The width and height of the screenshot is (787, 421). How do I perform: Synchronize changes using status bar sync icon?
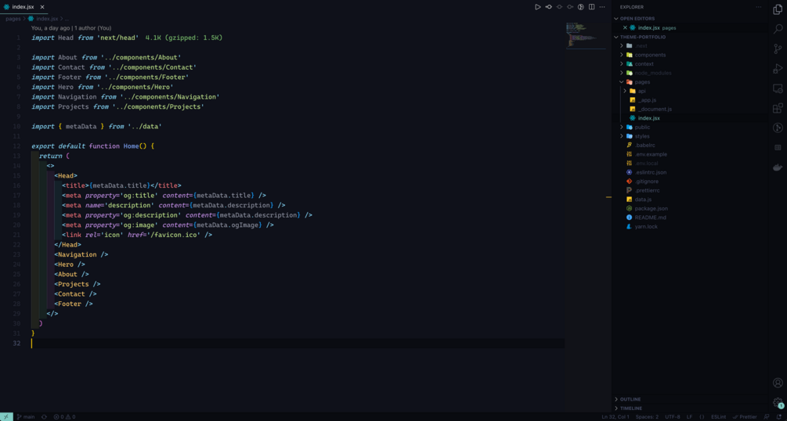(44, 417)
